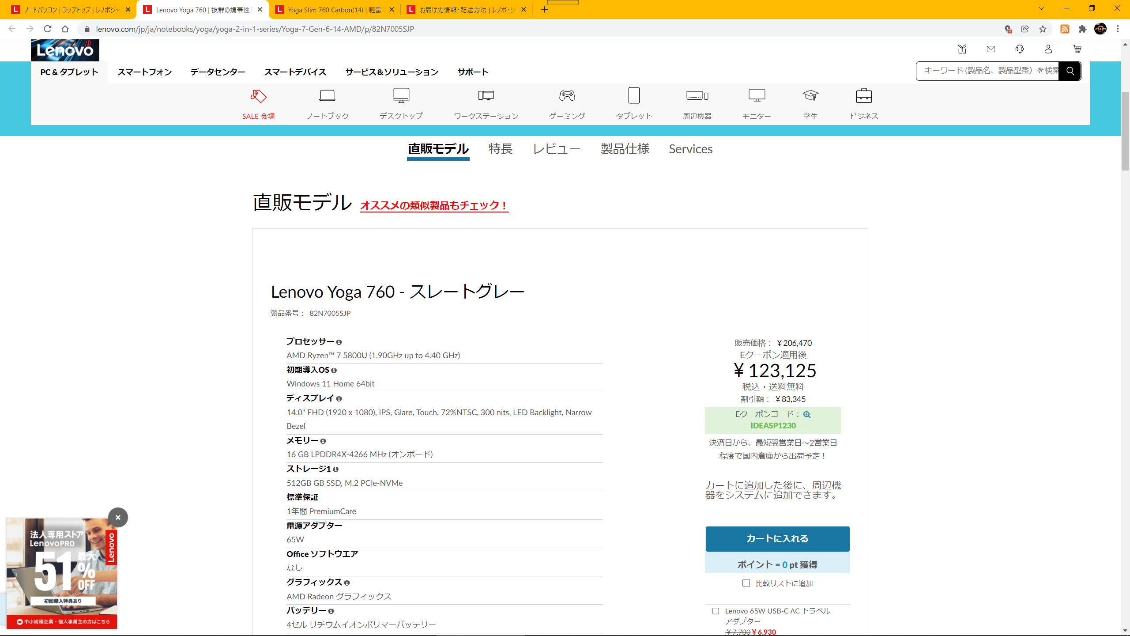The image size is (1130, 636).
Task: Open the ノートブック laptop category
Action: click(327, 96)
